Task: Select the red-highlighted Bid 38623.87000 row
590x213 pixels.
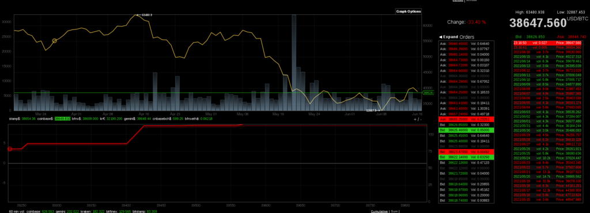Action: click(x=466, y=152)
